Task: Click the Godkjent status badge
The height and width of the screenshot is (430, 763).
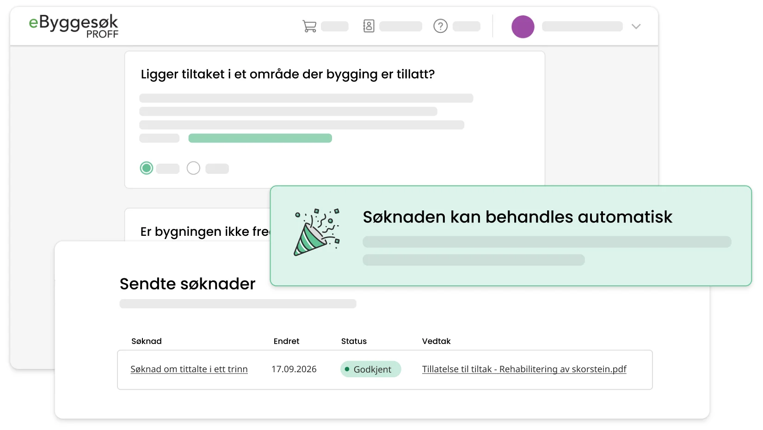Action: point(371,369)
